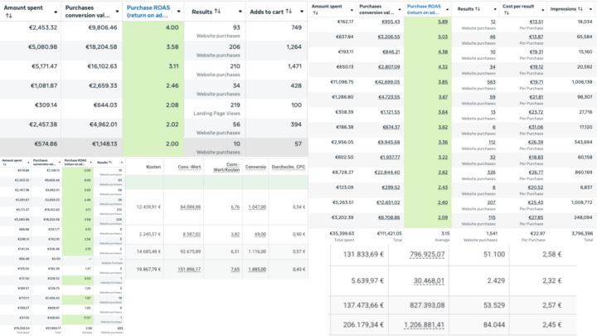Click the Impressions sort arrows icon
Viewport: 597px width, 336px height.
click(580, 9)
